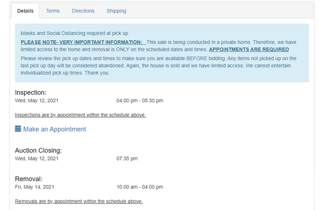This screenshot has width=320, height=211.
Task: Click the removal time 10:00 am - 04:00 pm
Action: coord(140,187)
